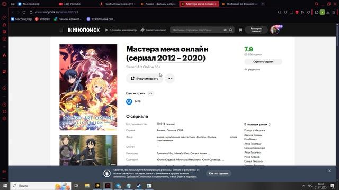Click the Windows Поиск search box
The image size is (339, 190).
[40, 186]
